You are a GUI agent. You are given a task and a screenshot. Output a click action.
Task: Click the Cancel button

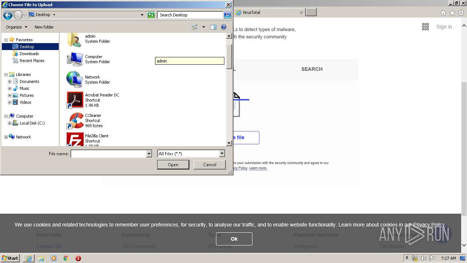point(210,165)
